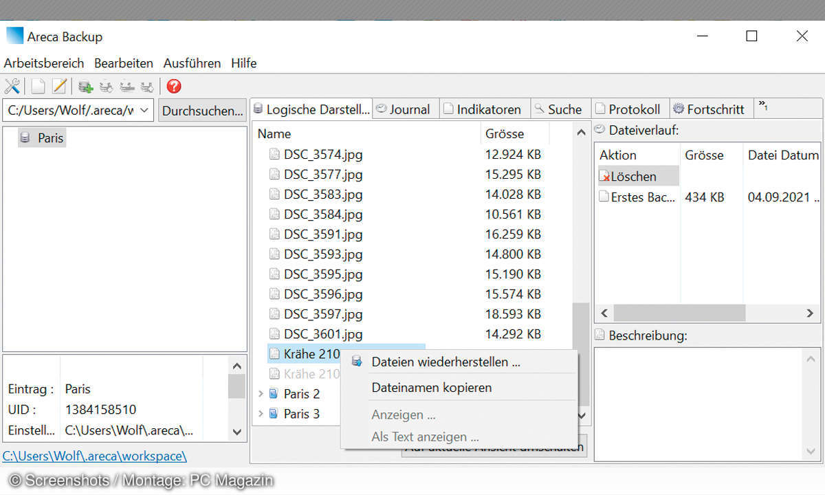The height and width of the screenshot is (495, 825).
Task: Click the file icon of DSC_3574.jpg
Action: click(x=274, y=154)
